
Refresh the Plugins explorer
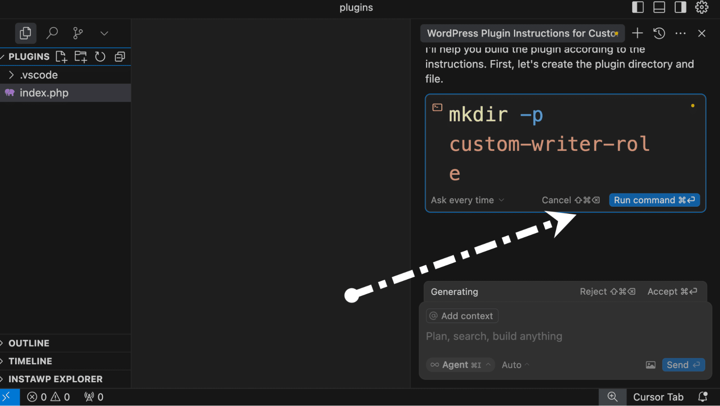pyautogui.click(x=100, y=57)
